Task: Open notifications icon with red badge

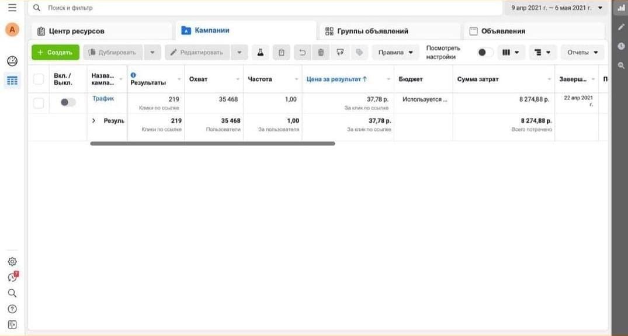Action: pyautogui.click(x=12, y=277)
